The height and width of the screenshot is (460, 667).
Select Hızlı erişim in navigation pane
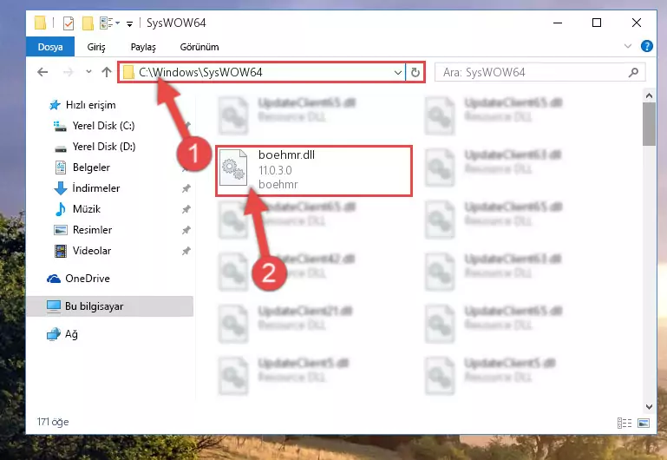(90, 105)
